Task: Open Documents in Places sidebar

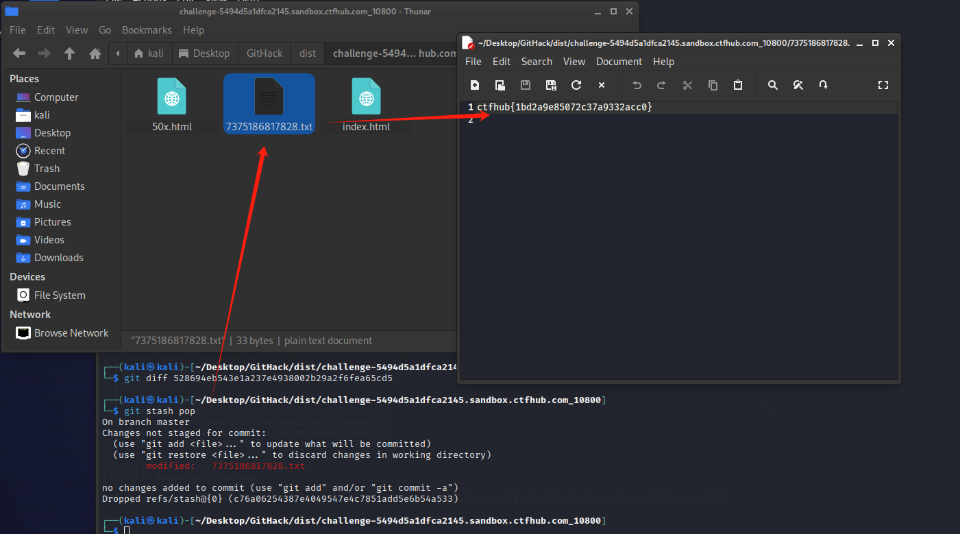Action: click(61, 186)
